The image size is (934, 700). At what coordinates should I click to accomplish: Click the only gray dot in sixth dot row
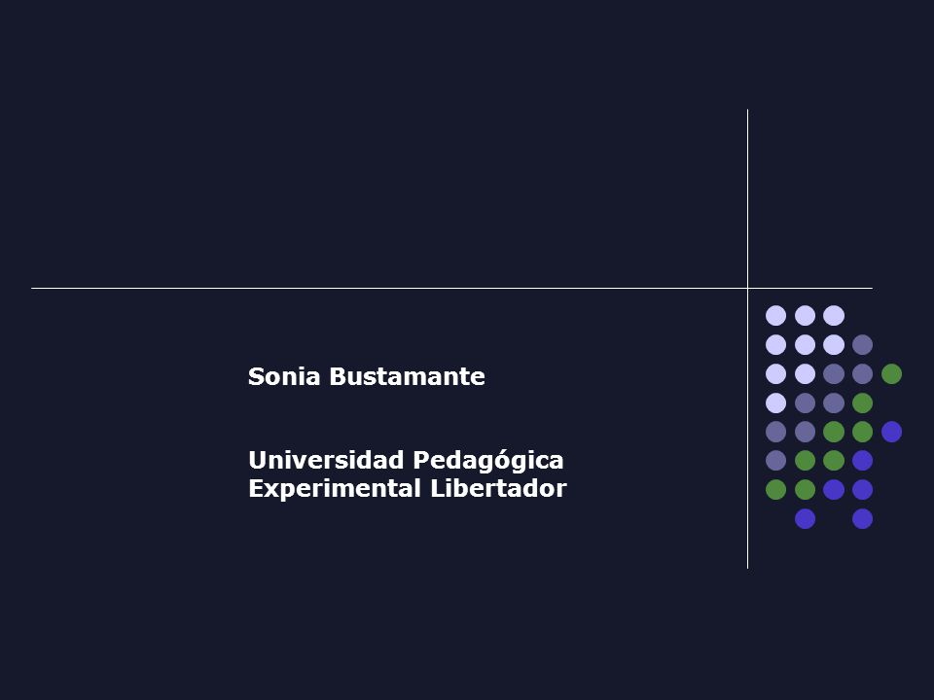coord(775,461)
